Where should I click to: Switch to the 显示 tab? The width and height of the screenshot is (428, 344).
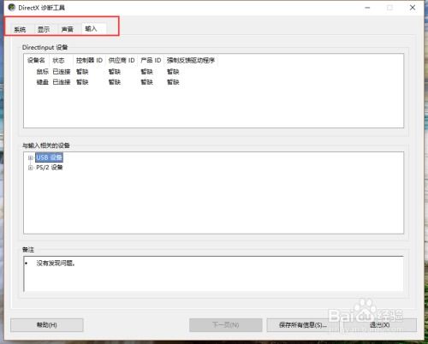click(44, 29)
